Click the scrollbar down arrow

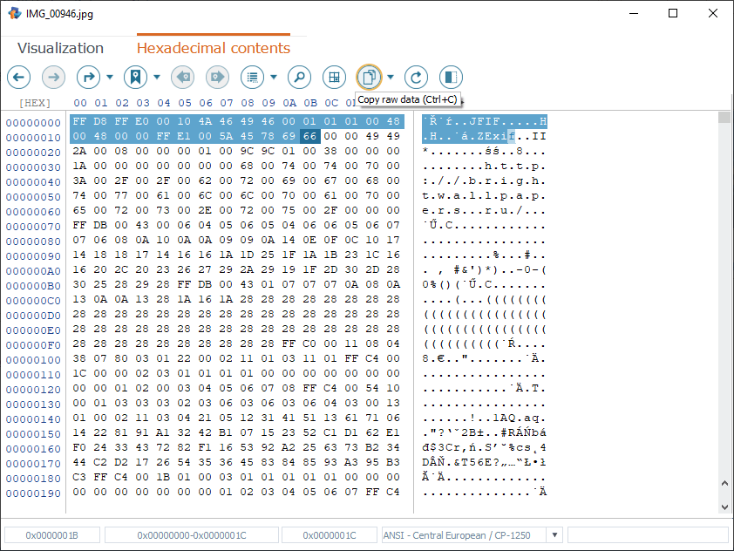pos(724,507)
